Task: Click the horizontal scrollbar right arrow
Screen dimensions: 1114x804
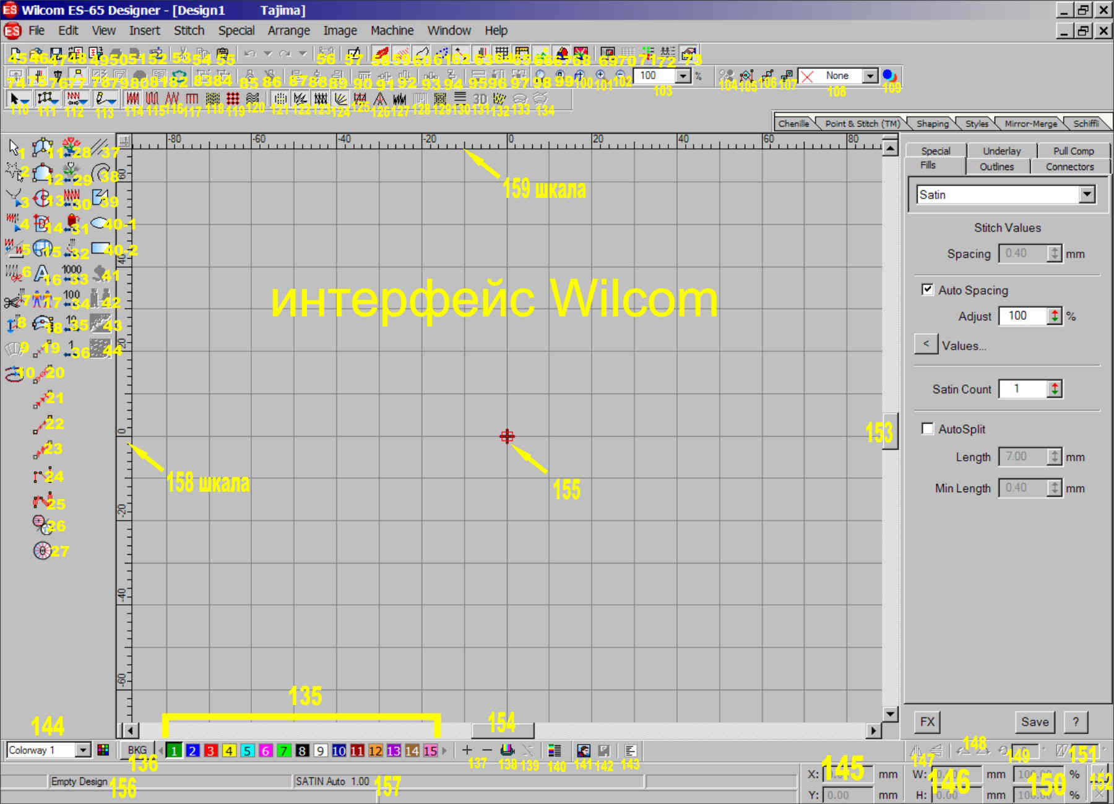Action: click(873, 730)
